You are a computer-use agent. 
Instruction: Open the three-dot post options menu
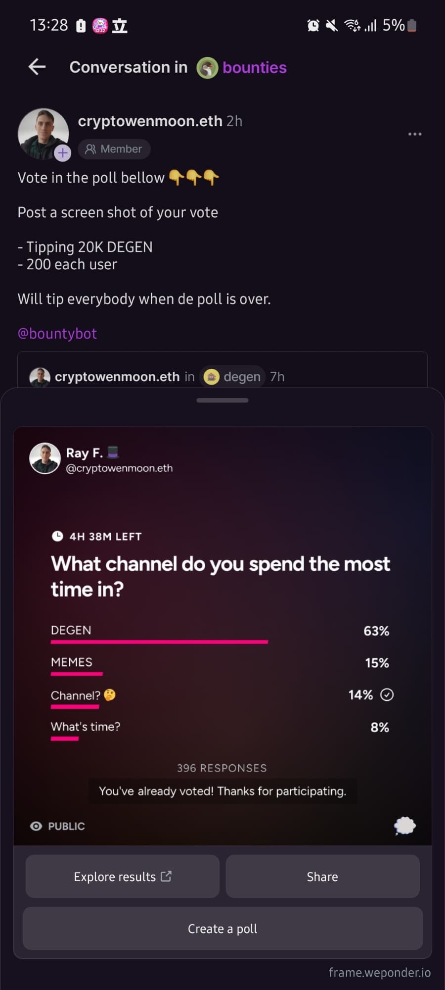(x=415, y=134)
